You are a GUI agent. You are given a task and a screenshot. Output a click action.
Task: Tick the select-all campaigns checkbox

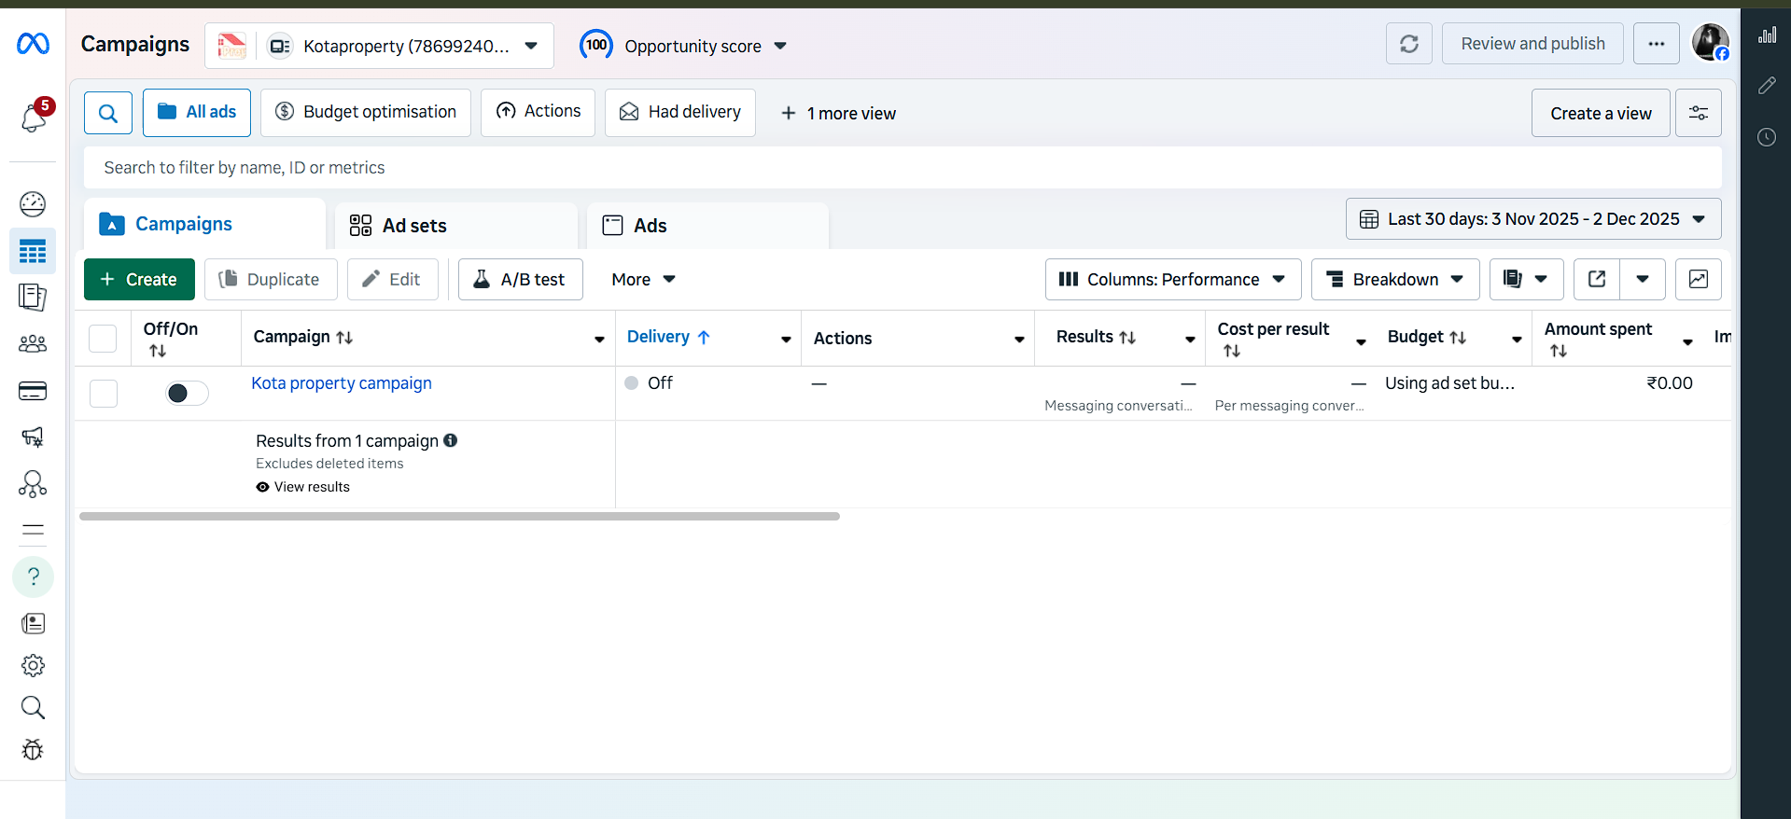pos(103,338)
